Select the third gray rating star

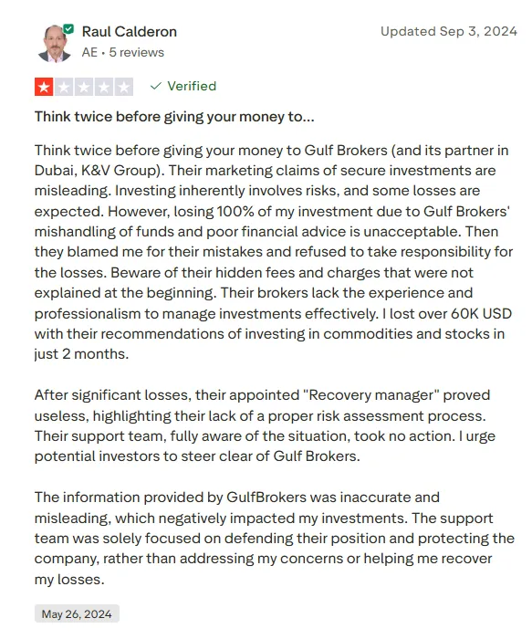coord(84,87)
